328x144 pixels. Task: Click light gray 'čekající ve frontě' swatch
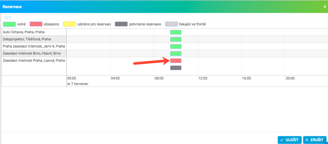172,24
